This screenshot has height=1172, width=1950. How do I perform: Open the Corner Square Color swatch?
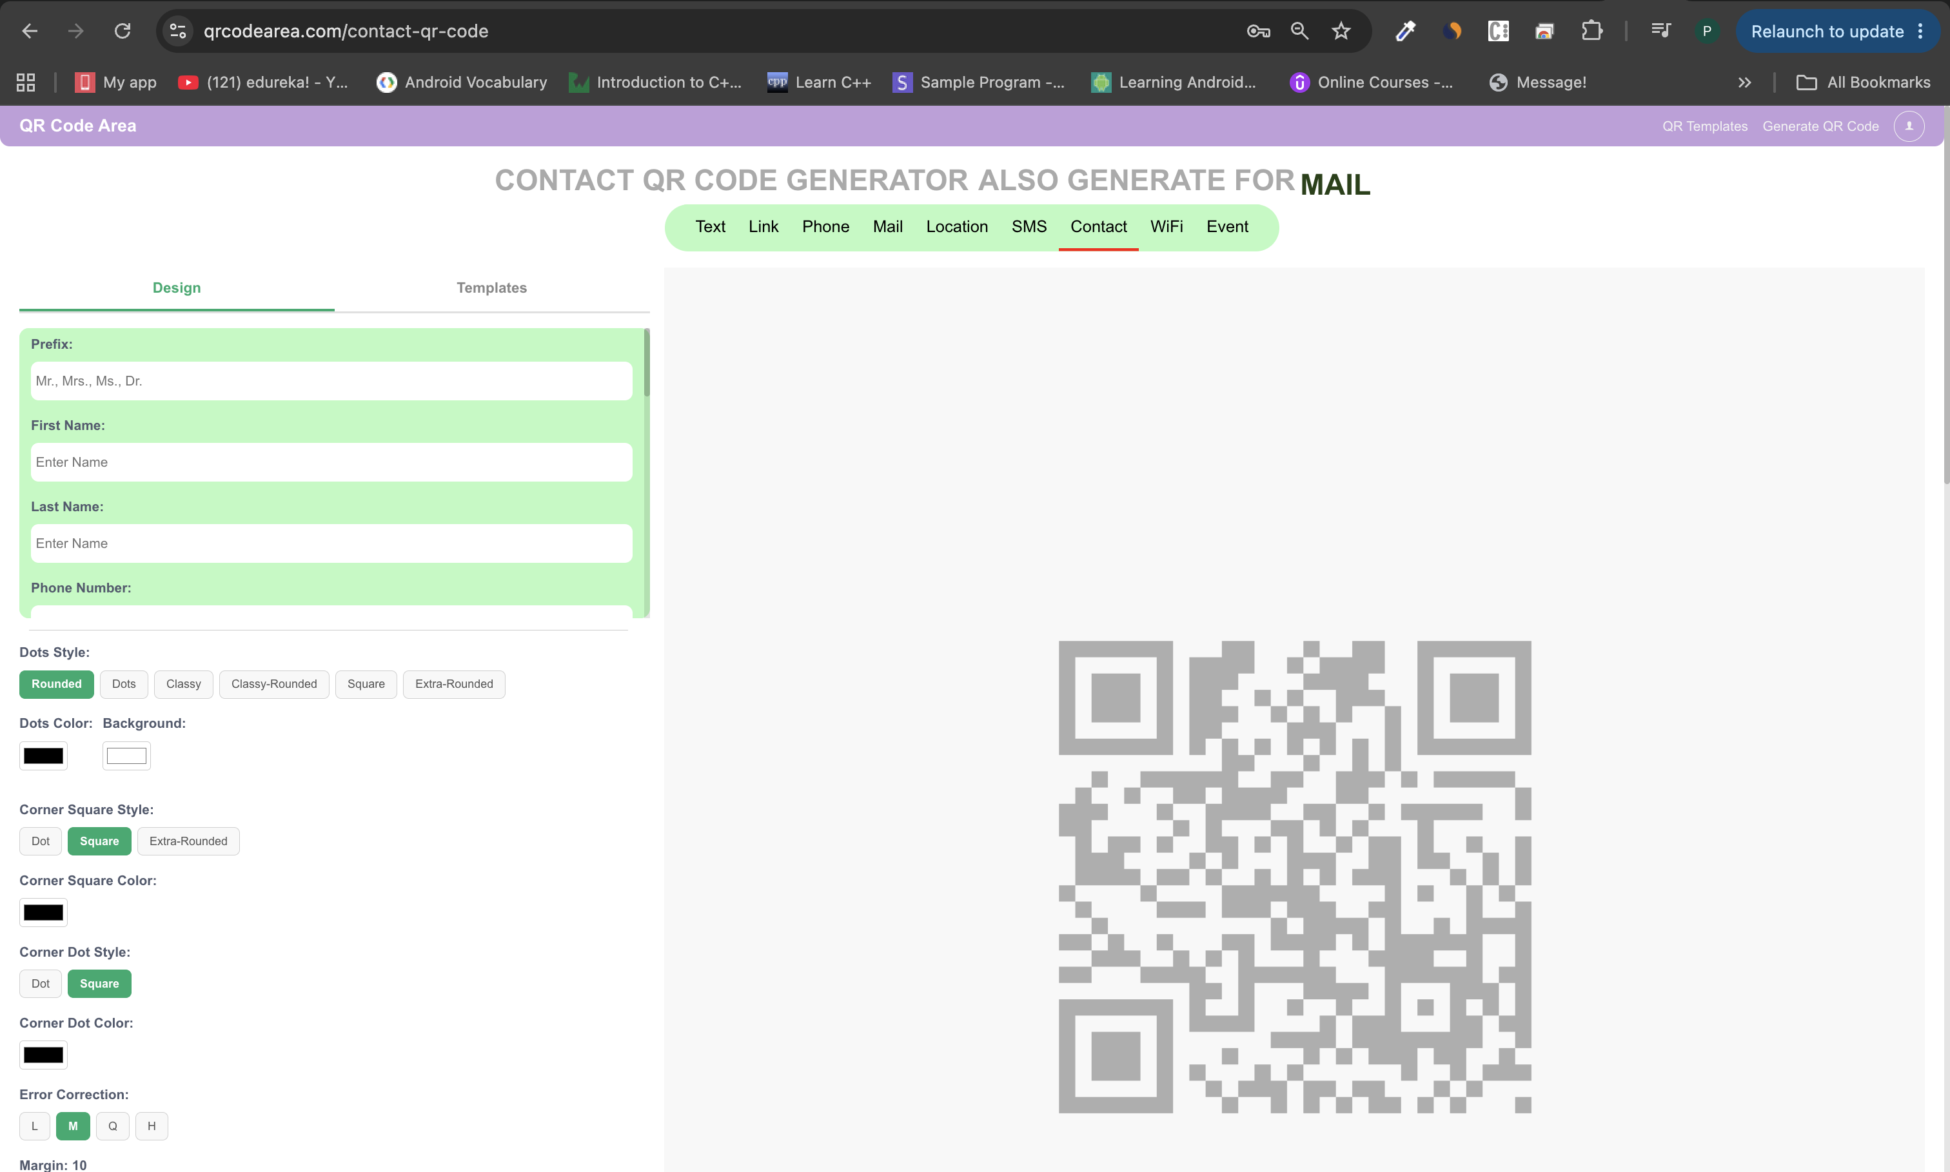click(x=43, y=913)
